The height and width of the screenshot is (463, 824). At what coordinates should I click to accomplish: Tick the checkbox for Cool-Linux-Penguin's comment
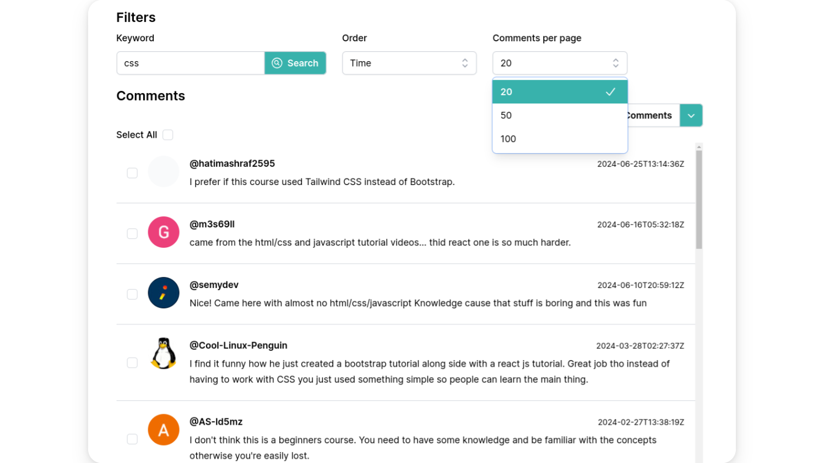coord(132,363)
